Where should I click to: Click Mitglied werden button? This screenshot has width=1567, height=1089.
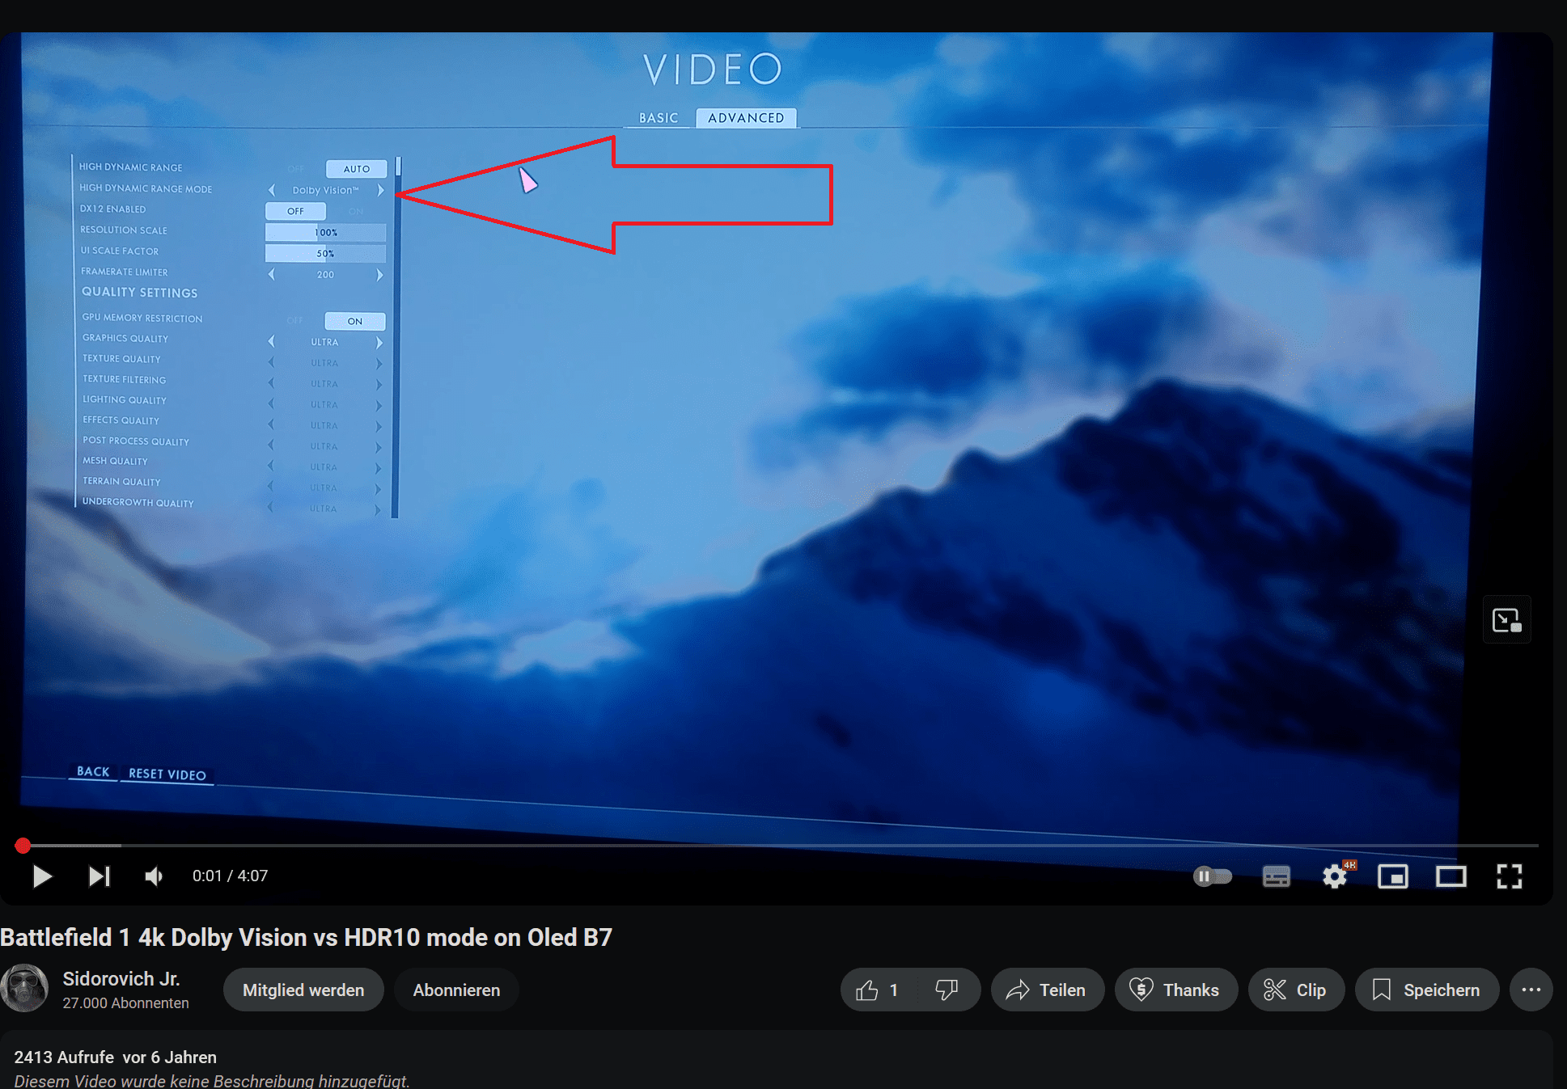(303, 990)
